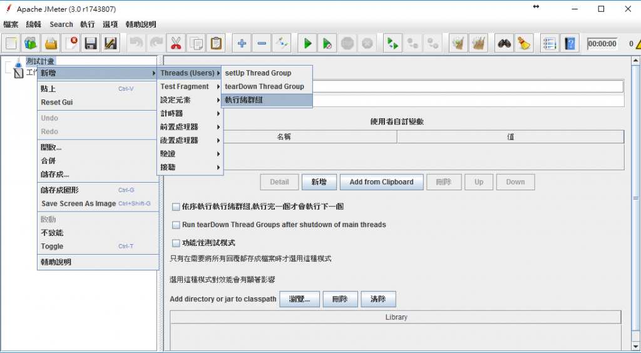Click the Copy toolbar icon

196,43
